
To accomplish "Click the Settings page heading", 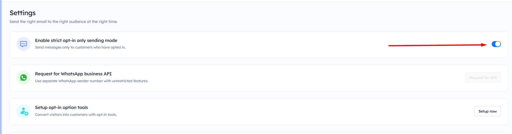I will tap(22, 13).
